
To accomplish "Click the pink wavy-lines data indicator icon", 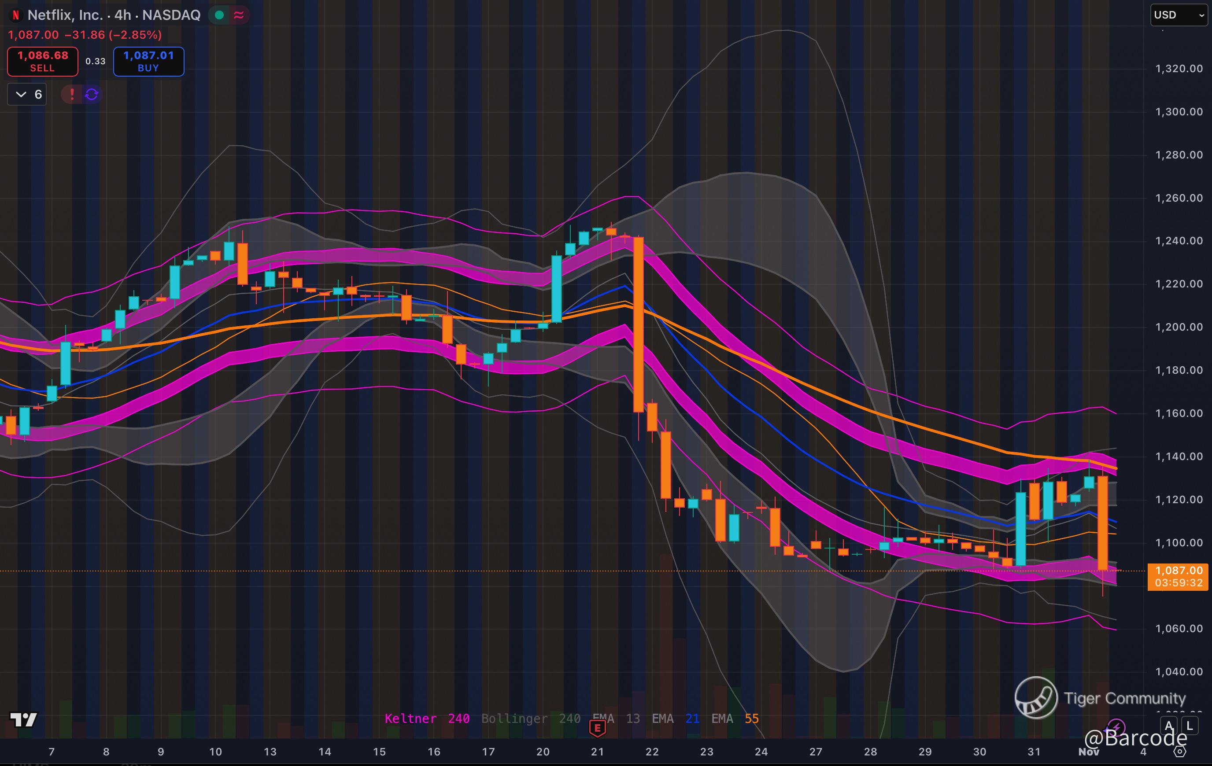I will point(239,15).
